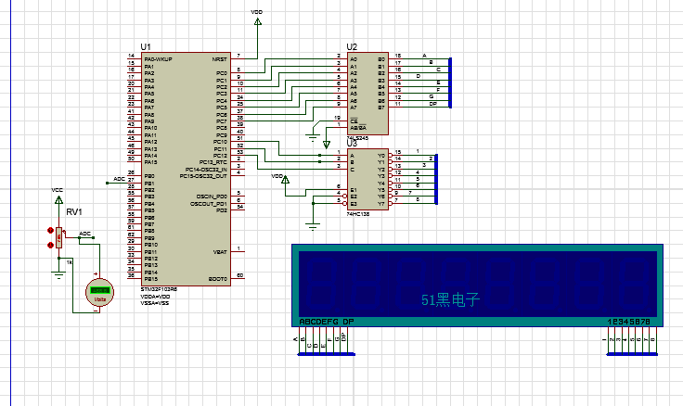Click the ADC wire junction near RV1 wiper
This screenshot has width=683, height=406.
click(x=79, y=237)
